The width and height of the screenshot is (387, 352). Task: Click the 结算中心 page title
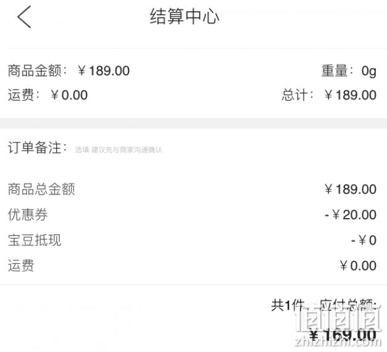click(x=185, y=17)
